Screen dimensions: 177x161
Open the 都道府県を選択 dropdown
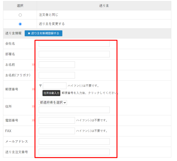coord(53,103)
